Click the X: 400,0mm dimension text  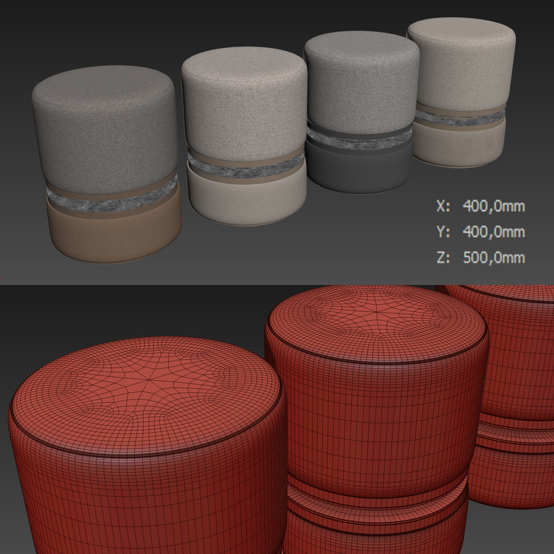[480, 206]
